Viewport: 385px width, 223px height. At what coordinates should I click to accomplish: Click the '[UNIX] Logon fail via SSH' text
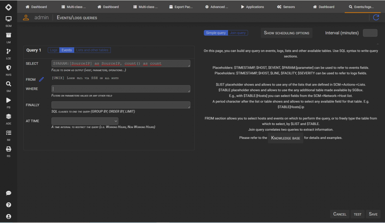[85, 78]
